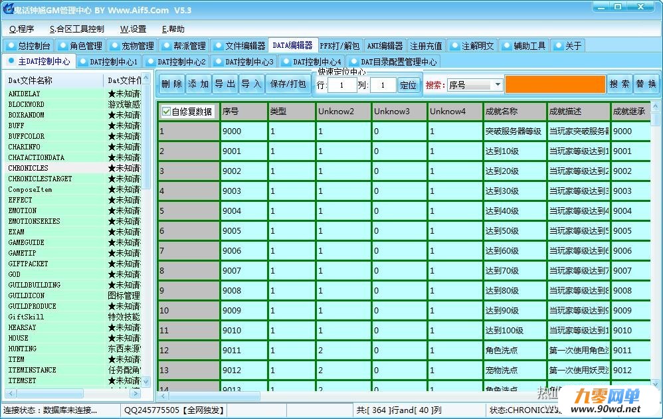This screenshot has height=419, width=663.
Task: Switch to DAT控制中心1 sub-tab
Action: pos(109,62)
